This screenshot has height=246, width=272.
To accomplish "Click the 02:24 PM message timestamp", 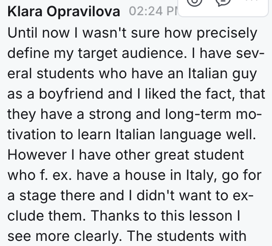I will pyautogui.click(x=153, y=11).
